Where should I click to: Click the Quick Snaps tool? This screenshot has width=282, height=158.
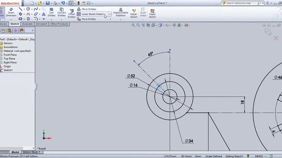pyautogui.click(x=143, y=12)
